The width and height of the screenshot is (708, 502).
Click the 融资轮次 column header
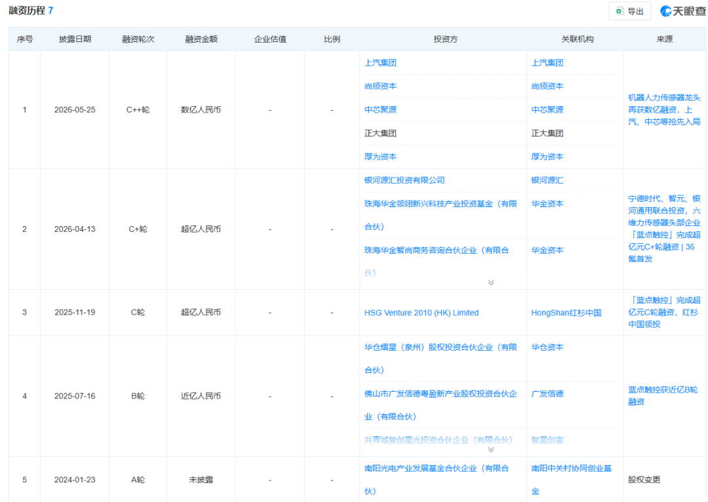click(138, 39)
